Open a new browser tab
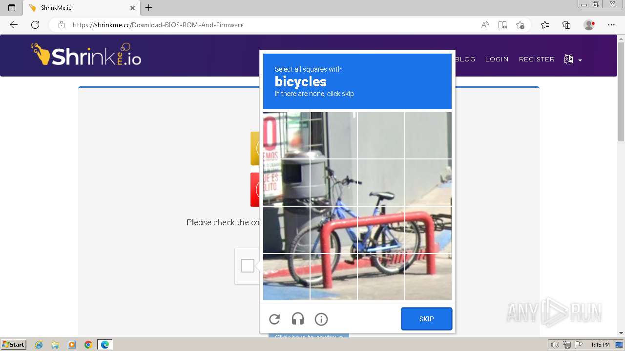Image resolution: width=625 pixels, height=351 pixels. 149,8
